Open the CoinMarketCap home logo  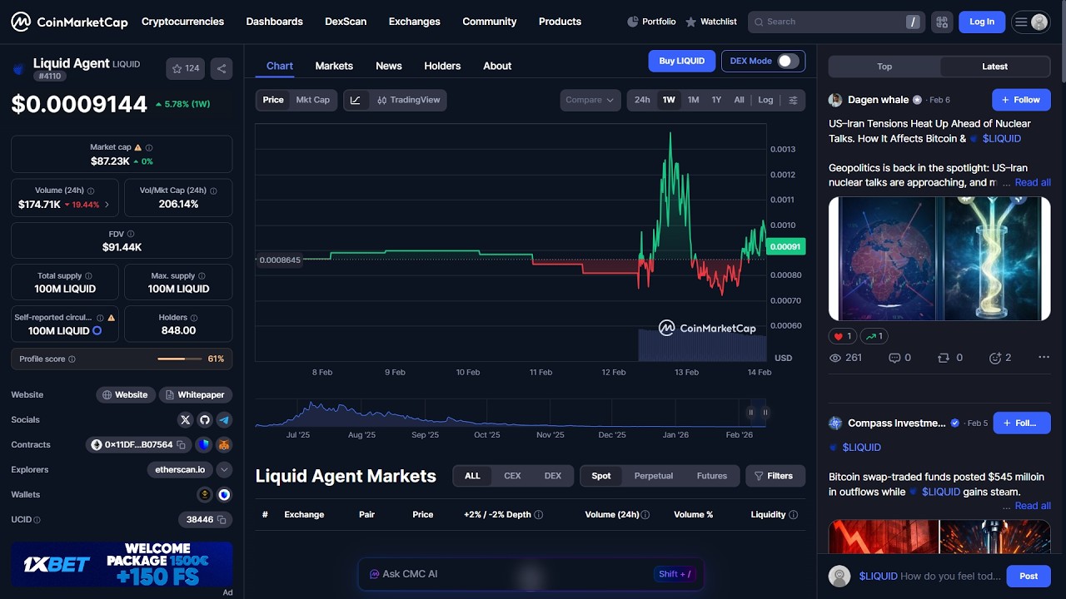coord(69,22)
